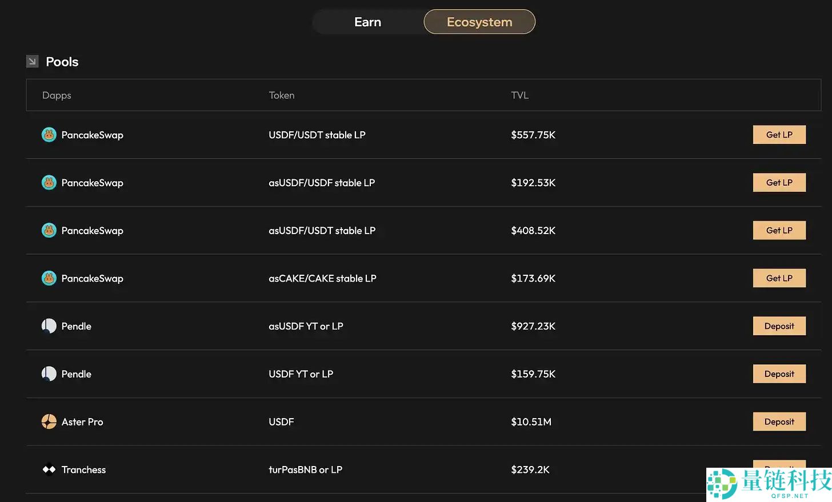Image resolution: width=832 pixels, height=502 pixels.
Task: Click PancakeSwap icon in asUSDF/USDF row
Action: pyautogui.click(x=49, y=183)
